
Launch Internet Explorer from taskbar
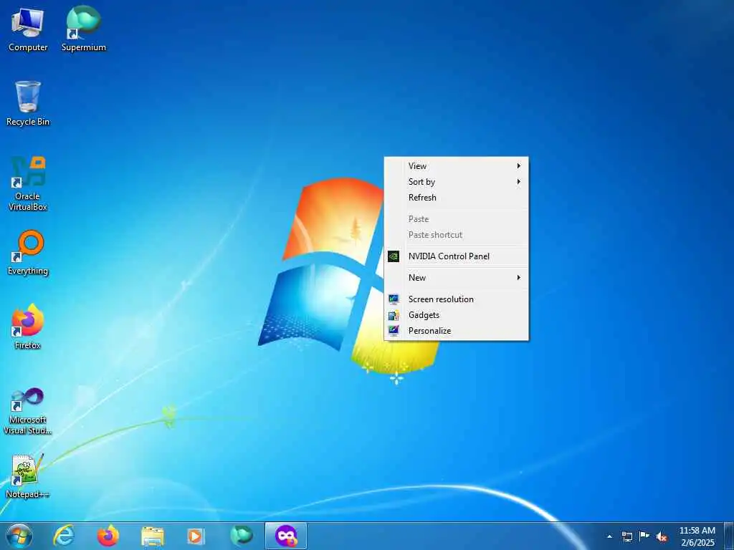pos(64,536)
